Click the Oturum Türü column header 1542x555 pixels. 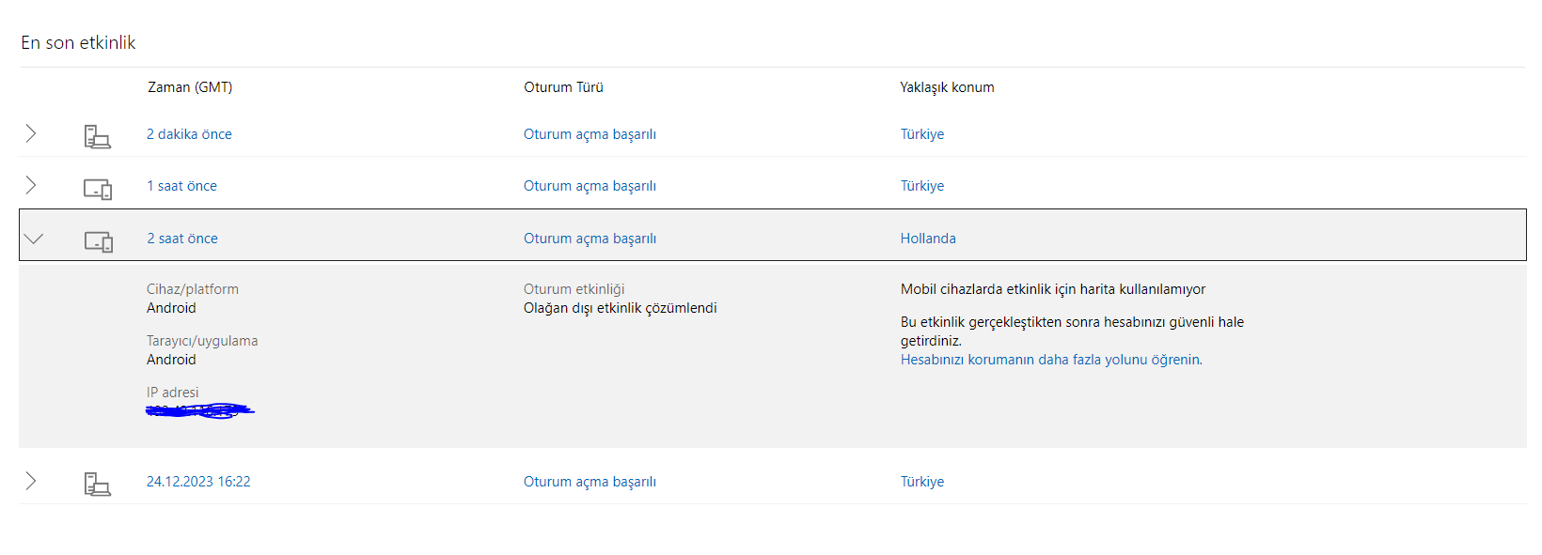pos(563,87)
